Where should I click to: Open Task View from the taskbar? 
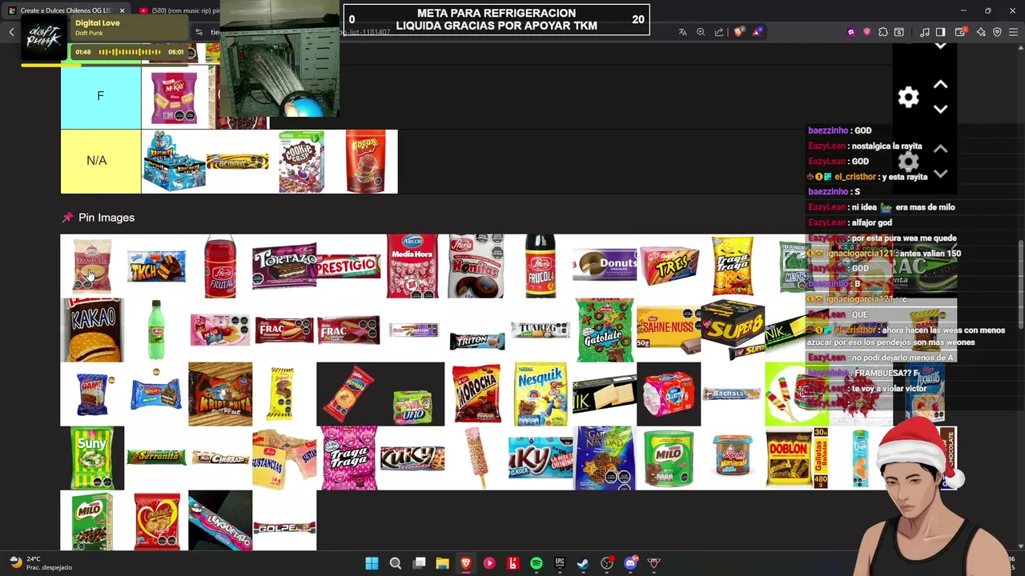(x=419, y=563)
